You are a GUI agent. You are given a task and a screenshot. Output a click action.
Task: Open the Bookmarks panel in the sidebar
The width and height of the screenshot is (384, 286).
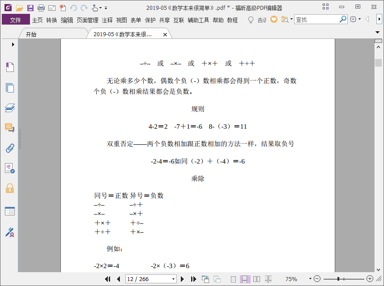tap(10, 67)
